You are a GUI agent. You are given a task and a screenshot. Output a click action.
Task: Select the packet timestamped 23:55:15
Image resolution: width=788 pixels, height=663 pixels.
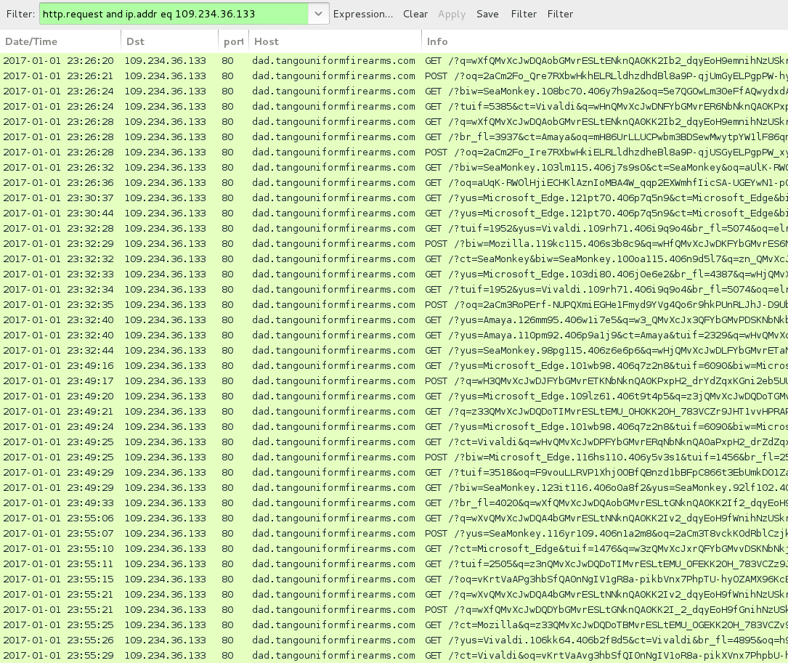394,579
